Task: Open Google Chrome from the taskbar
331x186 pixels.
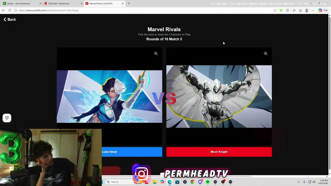Action: (x=192, y=182)
